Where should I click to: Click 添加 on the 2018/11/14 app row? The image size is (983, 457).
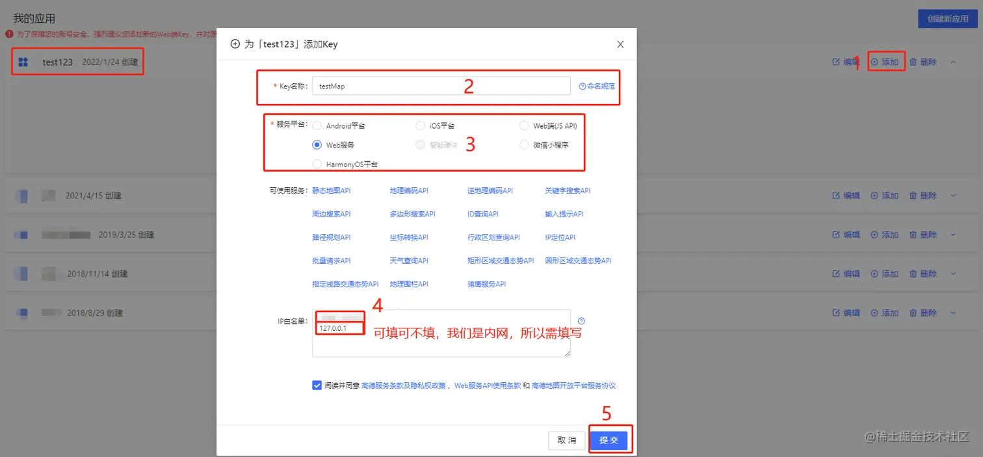tap(885, 274)
